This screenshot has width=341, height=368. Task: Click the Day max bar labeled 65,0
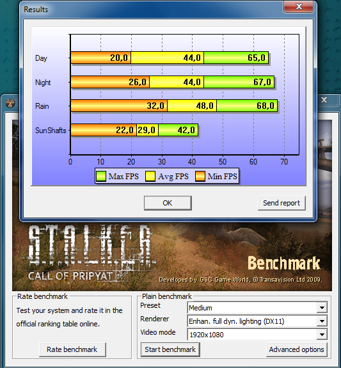236,58
